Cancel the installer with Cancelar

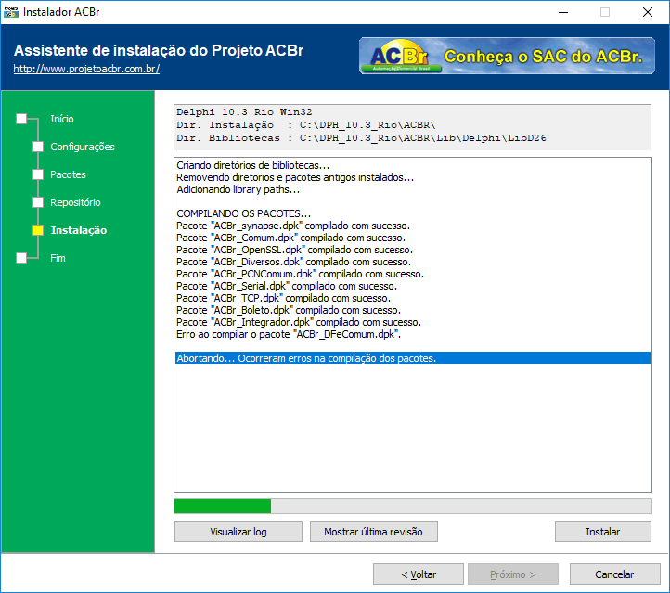pyautogui.click(x=615, y=574)
